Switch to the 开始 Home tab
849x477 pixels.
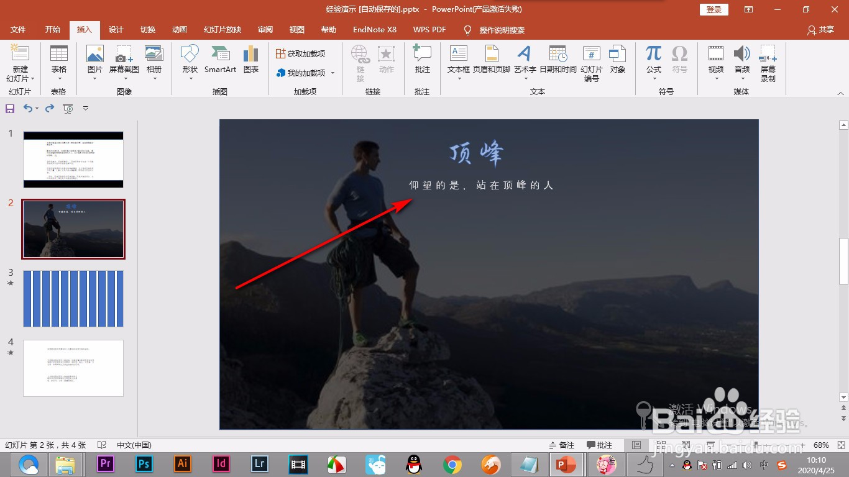click(x=53, y=30)
